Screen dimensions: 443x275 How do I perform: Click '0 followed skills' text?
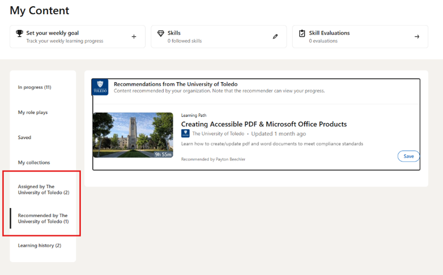[185, 41]
